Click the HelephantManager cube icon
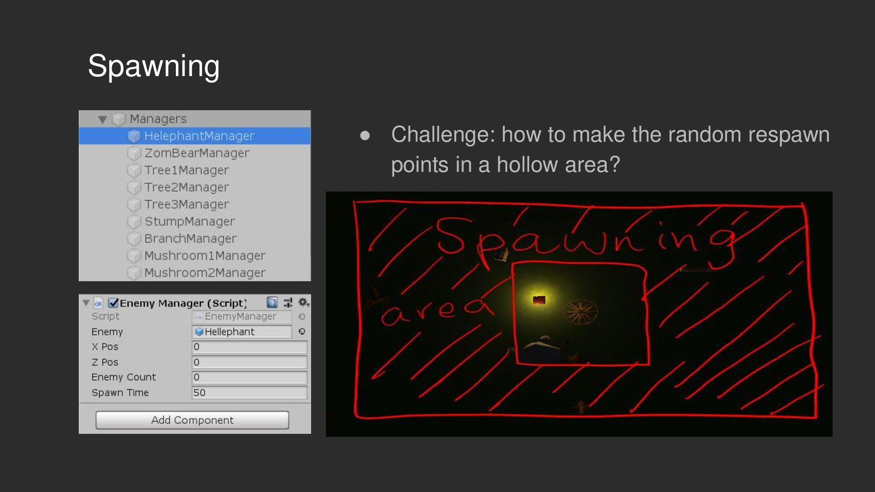The image size is (875, 492). pyautogui.click(x=134, y=136)
